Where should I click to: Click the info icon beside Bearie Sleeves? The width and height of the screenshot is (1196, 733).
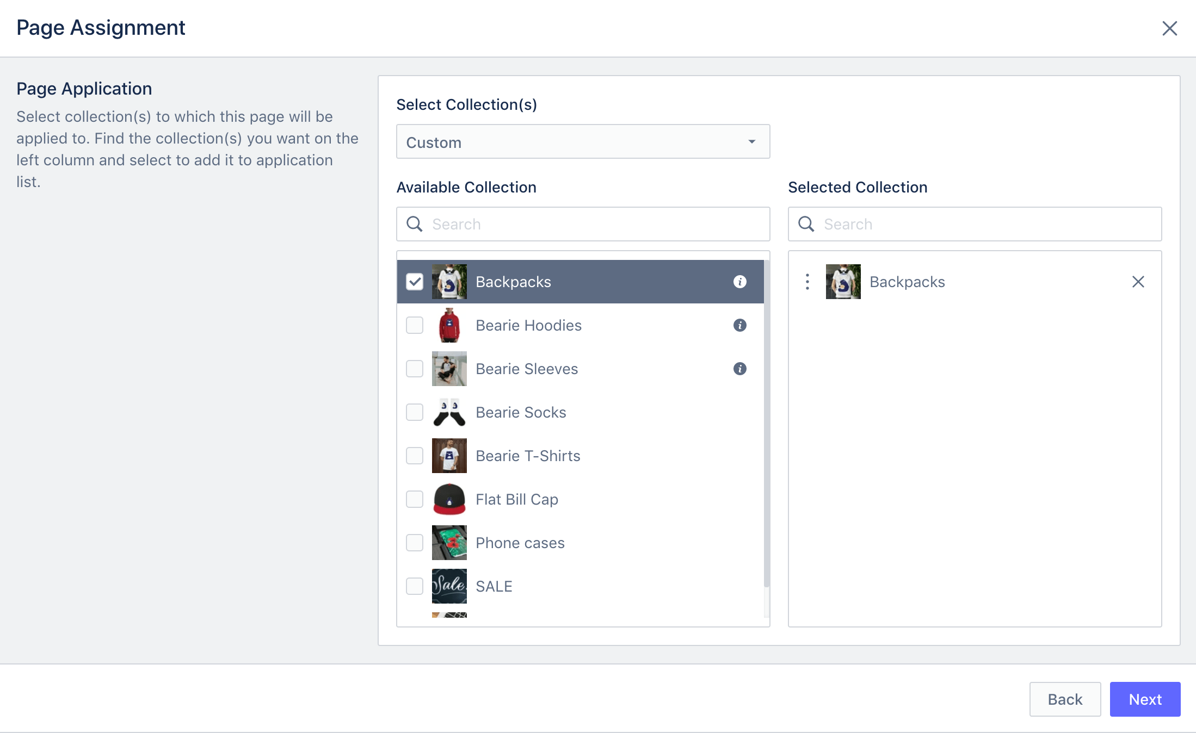(739, 369)
